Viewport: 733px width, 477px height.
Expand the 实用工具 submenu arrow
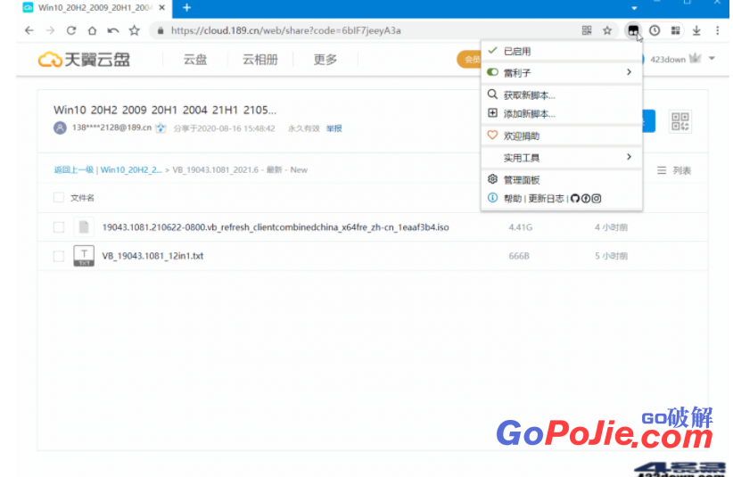point(629,157)
